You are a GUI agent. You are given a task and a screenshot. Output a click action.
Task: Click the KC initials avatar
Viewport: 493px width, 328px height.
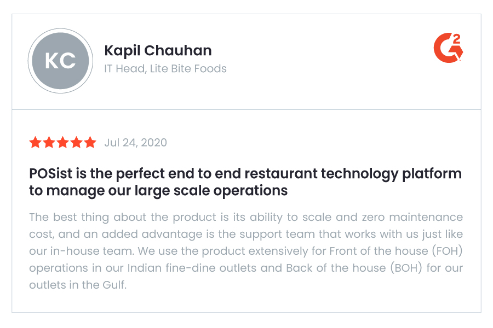tap(60, 61)
